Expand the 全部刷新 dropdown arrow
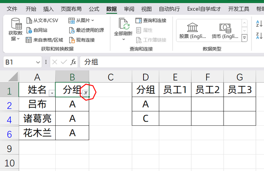This screenshot has width=264, height=171. (124, 39)
